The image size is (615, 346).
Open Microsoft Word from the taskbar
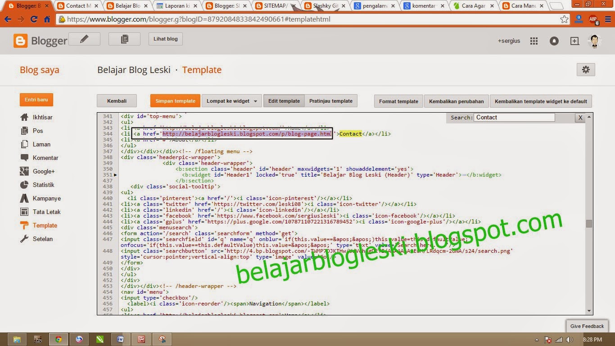coord(120,339)
